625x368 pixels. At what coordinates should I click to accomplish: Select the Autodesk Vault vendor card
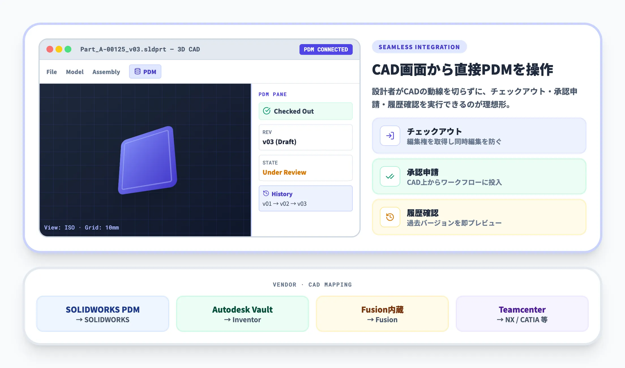pos(242,314)
